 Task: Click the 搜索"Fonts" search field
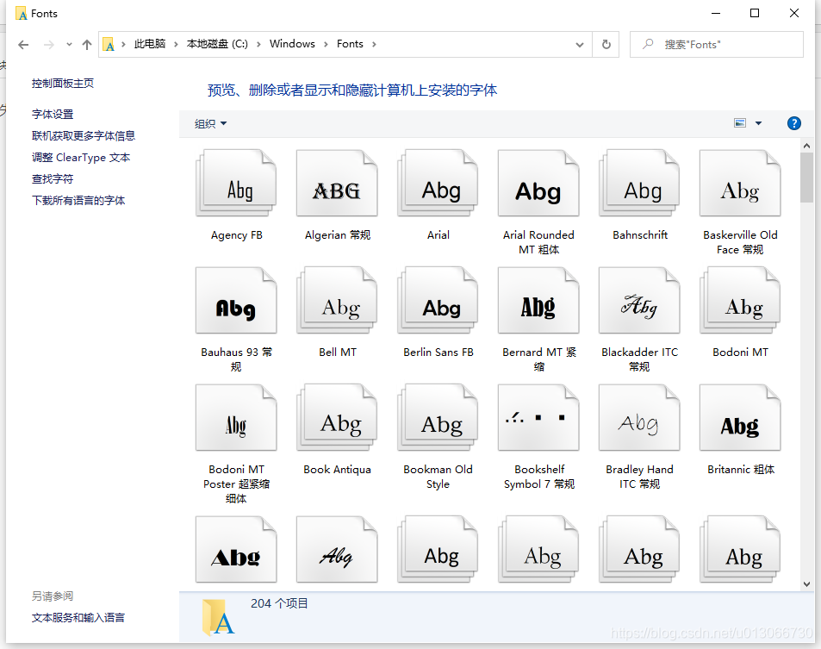click(x=716, y=45)
